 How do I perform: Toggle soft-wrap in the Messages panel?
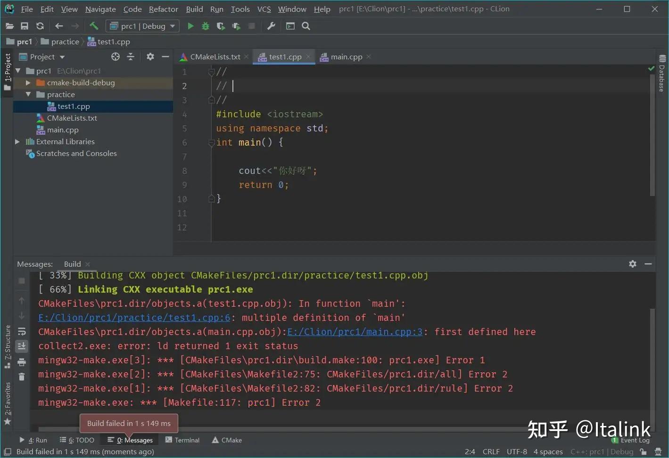pyautogui.click(x=22, y=331)
